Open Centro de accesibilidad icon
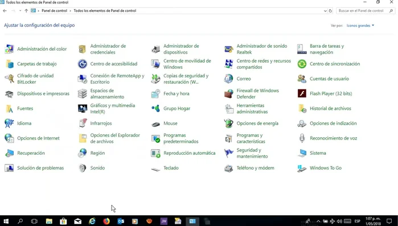 click(82, 64)
